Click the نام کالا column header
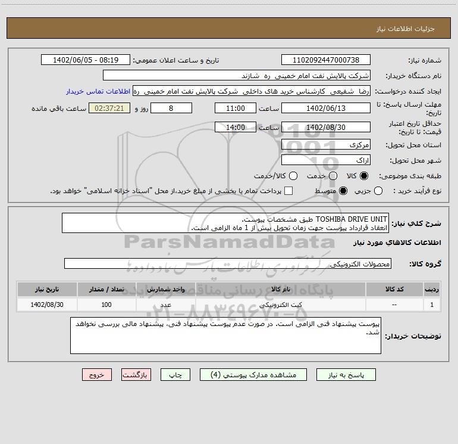Image resolution: width=458 pixels, height=444 pixels. tap(280, 289)
